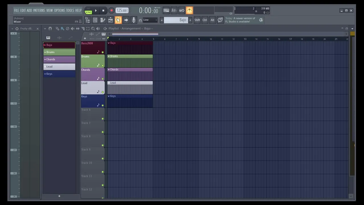Select the playlist Draw pencil tool
This screenshot has height=205, width=364.
[x=57, y=28]
